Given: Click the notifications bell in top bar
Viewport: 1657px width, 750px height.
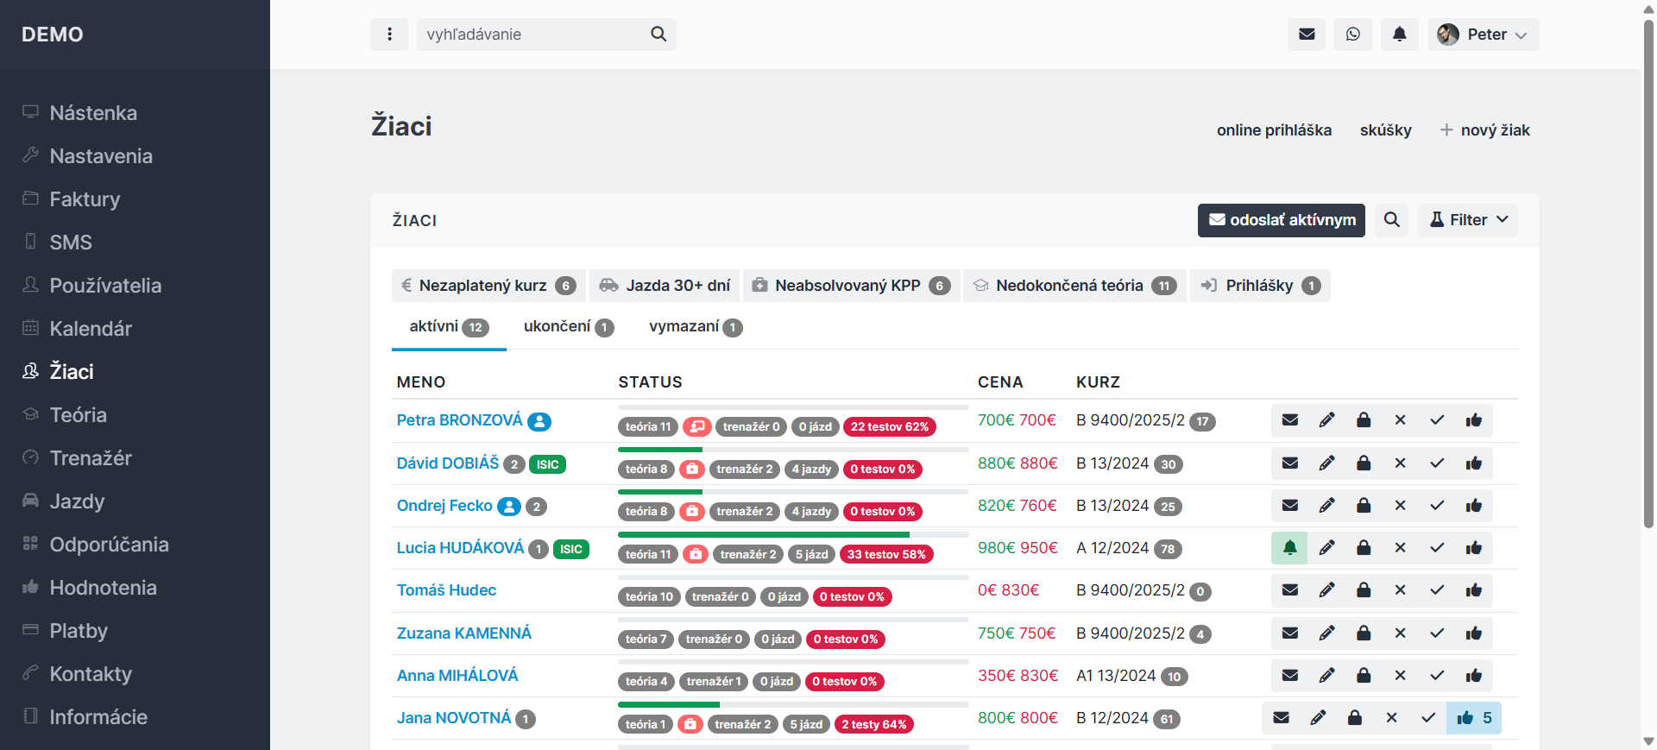Looking at the screenshot, I should click(1399, 35).
